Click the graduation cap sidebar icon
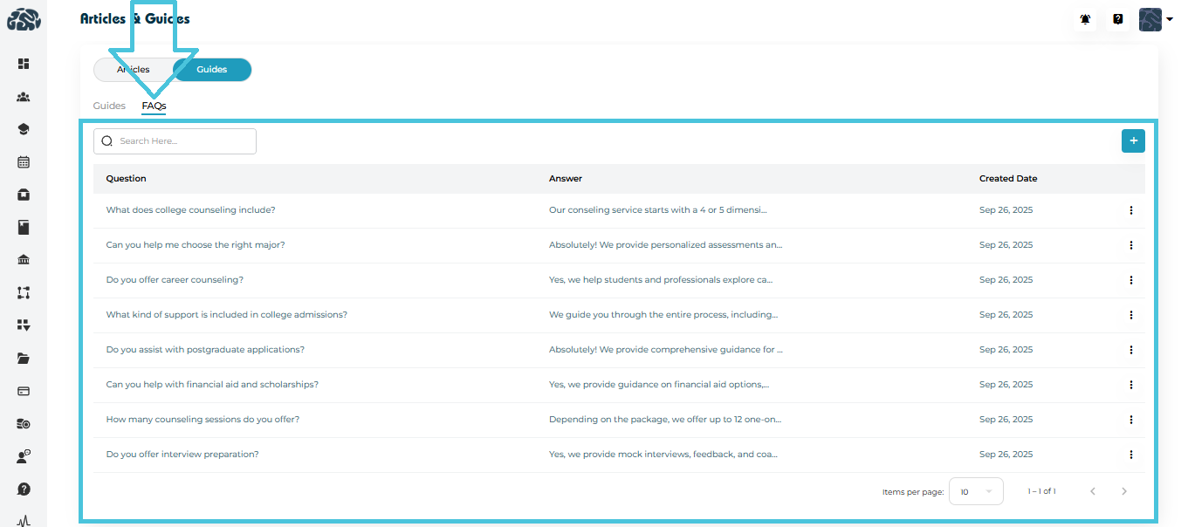 point(24,129)
